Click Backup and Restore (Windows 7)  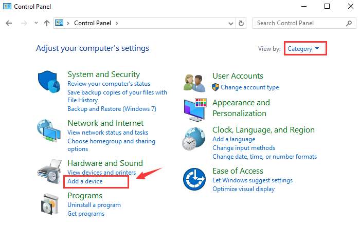tap(112, 109)
